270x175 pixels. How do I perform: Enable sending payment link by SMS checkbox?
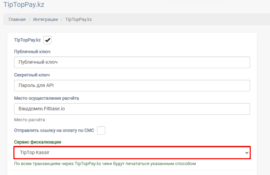(101, 130)
